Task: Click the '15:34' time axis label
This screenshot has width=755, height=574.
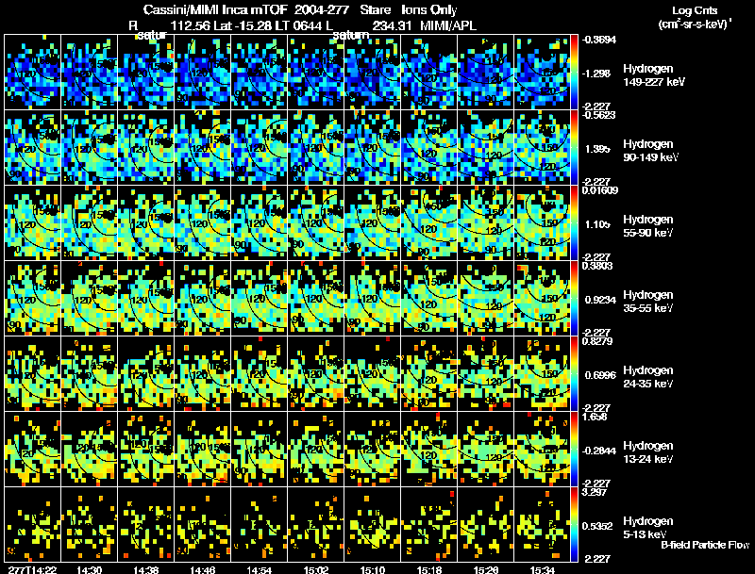Action: tap(543, 569)
